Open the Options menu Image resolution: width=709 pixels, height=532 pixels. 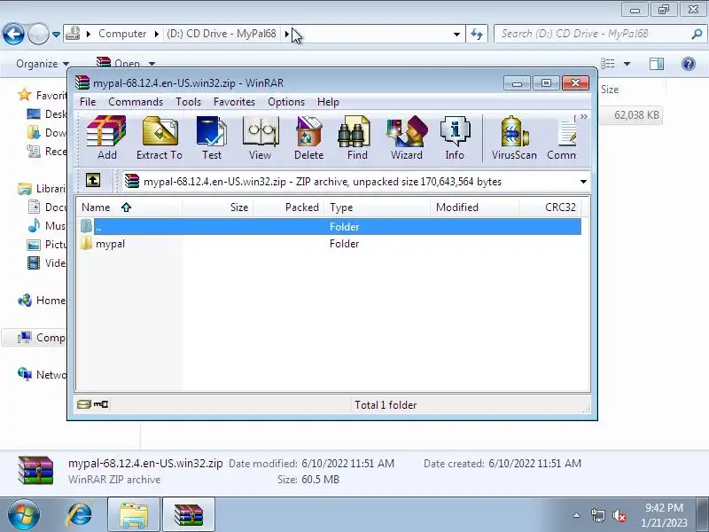click(x=286, y=102)
